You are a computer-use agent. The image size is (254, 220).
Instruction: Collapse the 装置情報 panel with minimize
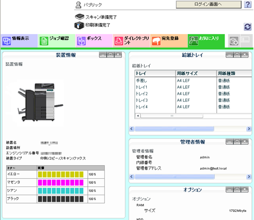coord(103,54)
